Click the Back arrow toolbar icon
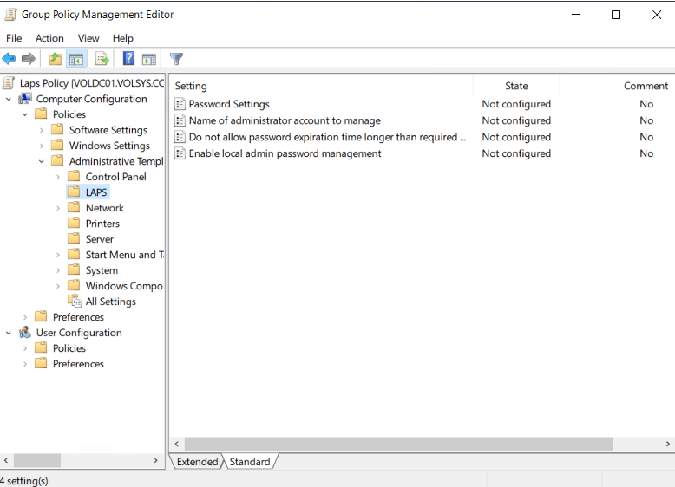This screenshot has width=675, height=487. pyautogui.click(x=9, y=59)
